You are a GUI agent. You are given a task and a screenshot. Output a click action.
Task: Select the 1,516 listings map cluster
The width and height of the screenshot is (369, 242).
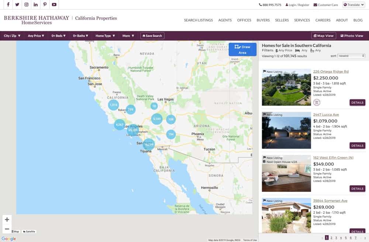pyautogui.click(x=113, y=105)
